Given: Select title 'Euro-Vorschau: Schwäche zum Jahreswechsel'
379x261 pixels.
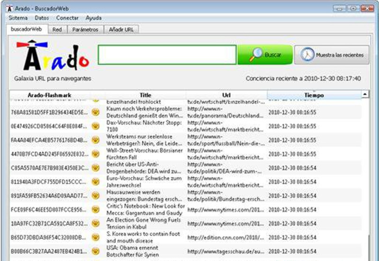Looking at the screenshot, I should [144, 181].
